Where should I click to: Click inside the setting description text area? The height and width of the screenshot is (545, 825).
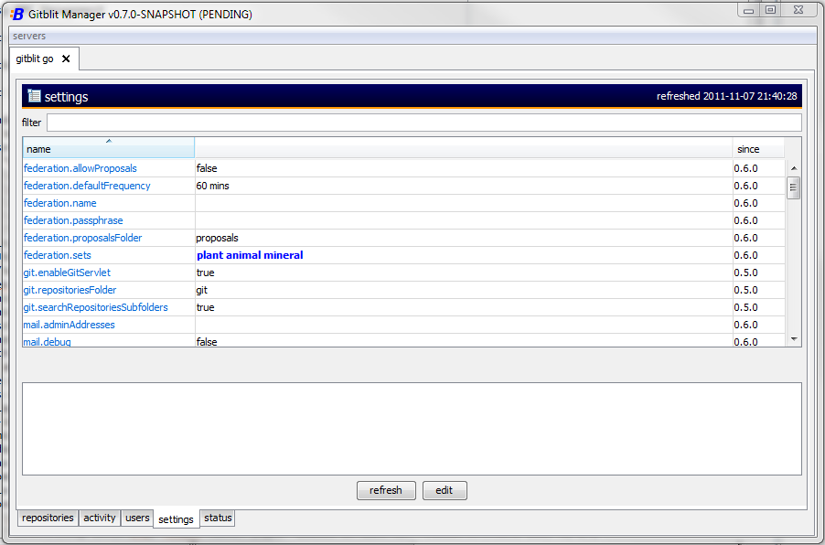point(412,429)
